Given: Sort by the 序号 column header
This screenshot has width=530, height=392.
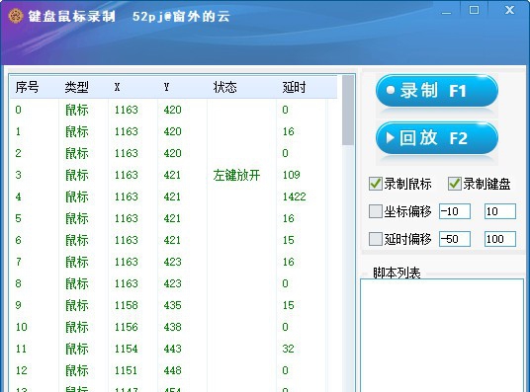Looking at the screenshot, I should (x=35, y=88).
